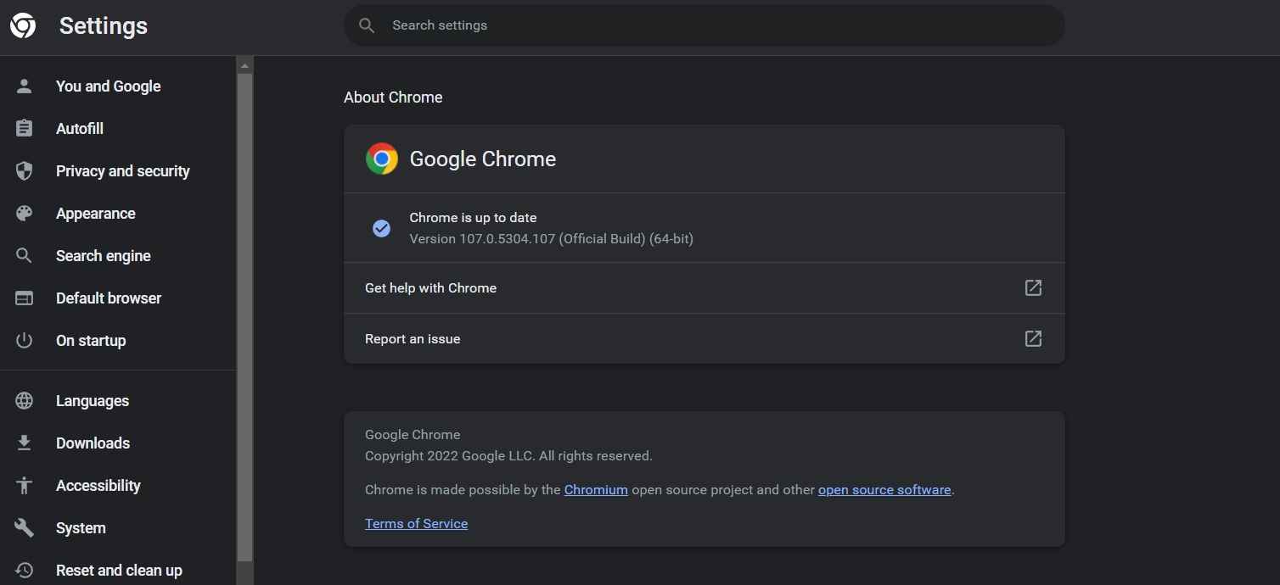Select the Search engine magnifier icon

(24, 255)
